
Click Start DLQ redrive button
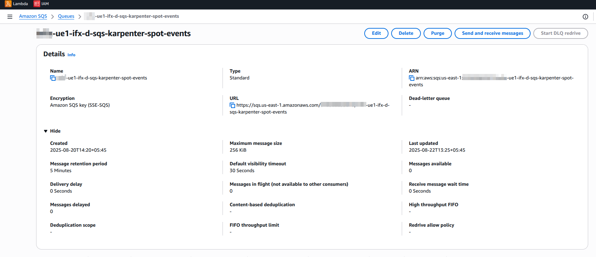click(560, 33)
